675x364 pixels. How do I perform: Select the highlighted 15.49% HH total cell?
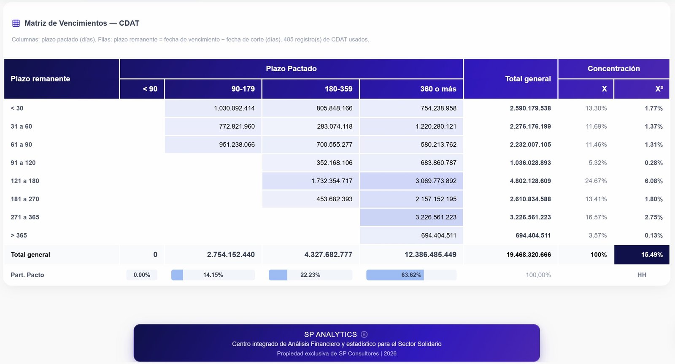point(642,255)
